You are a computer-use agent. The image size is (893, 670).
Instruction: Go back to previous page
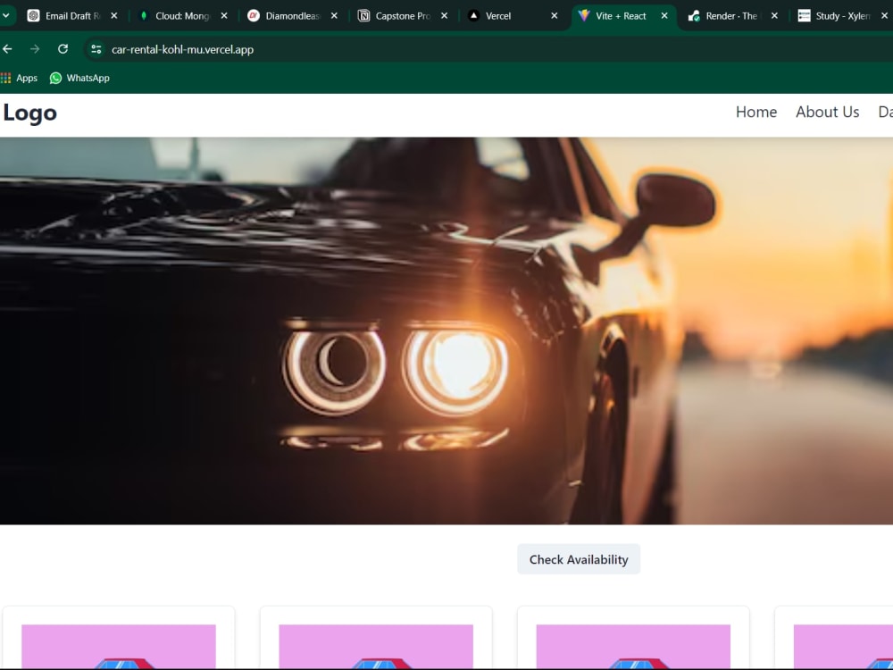coord(7,49)
